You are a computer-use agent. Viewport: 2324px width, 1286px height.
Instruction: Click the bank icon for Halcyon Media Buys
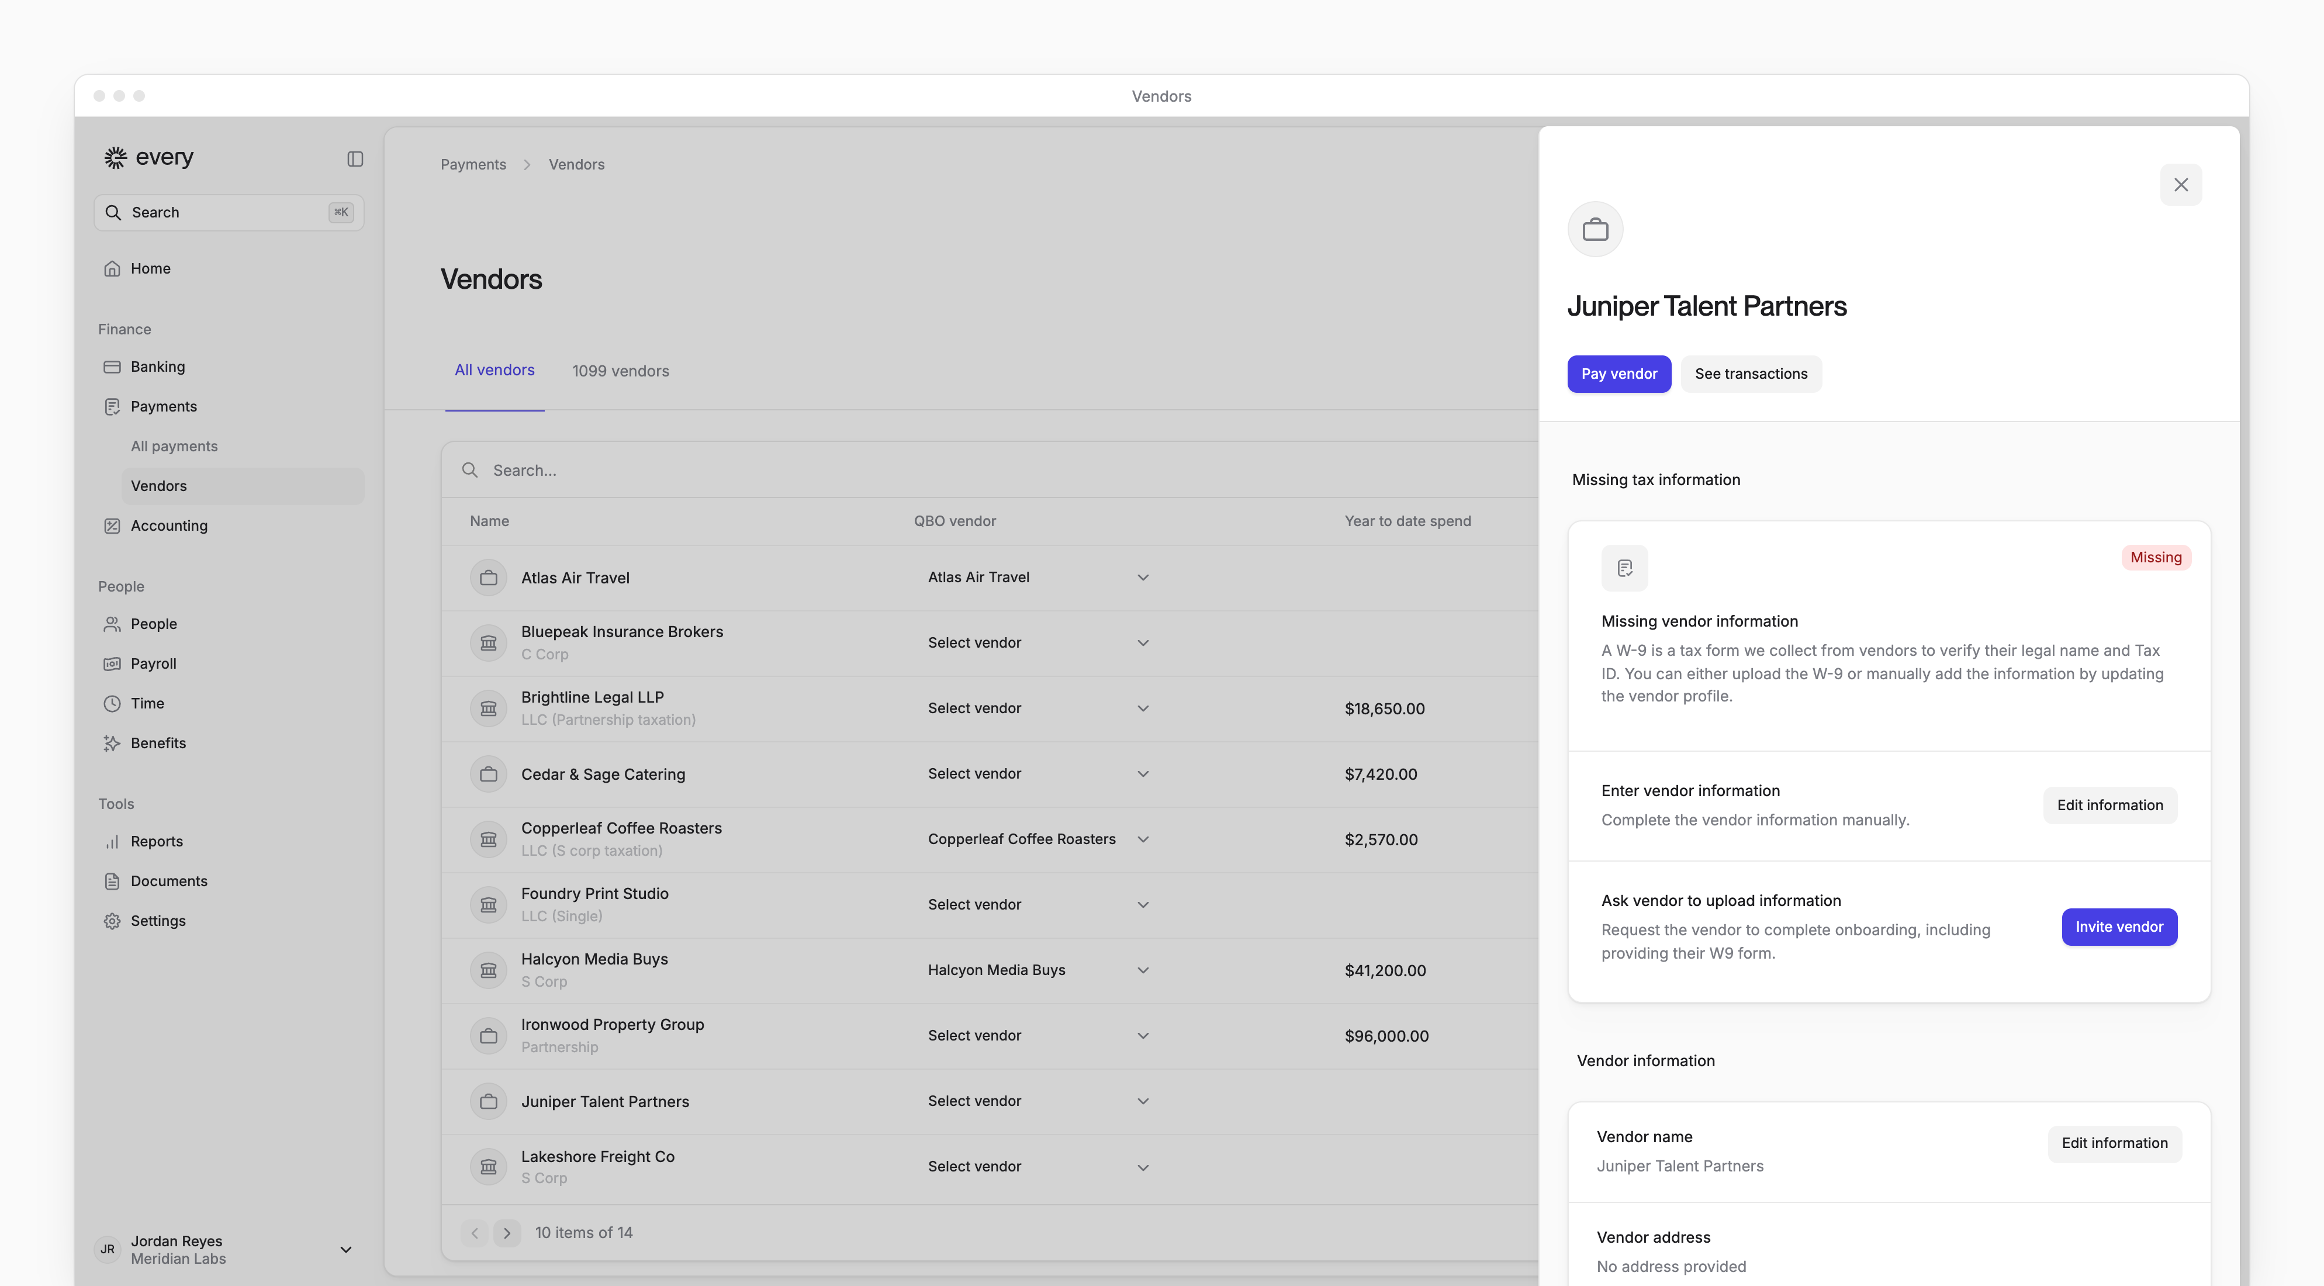pyautogui.click(x=488, y=970)
